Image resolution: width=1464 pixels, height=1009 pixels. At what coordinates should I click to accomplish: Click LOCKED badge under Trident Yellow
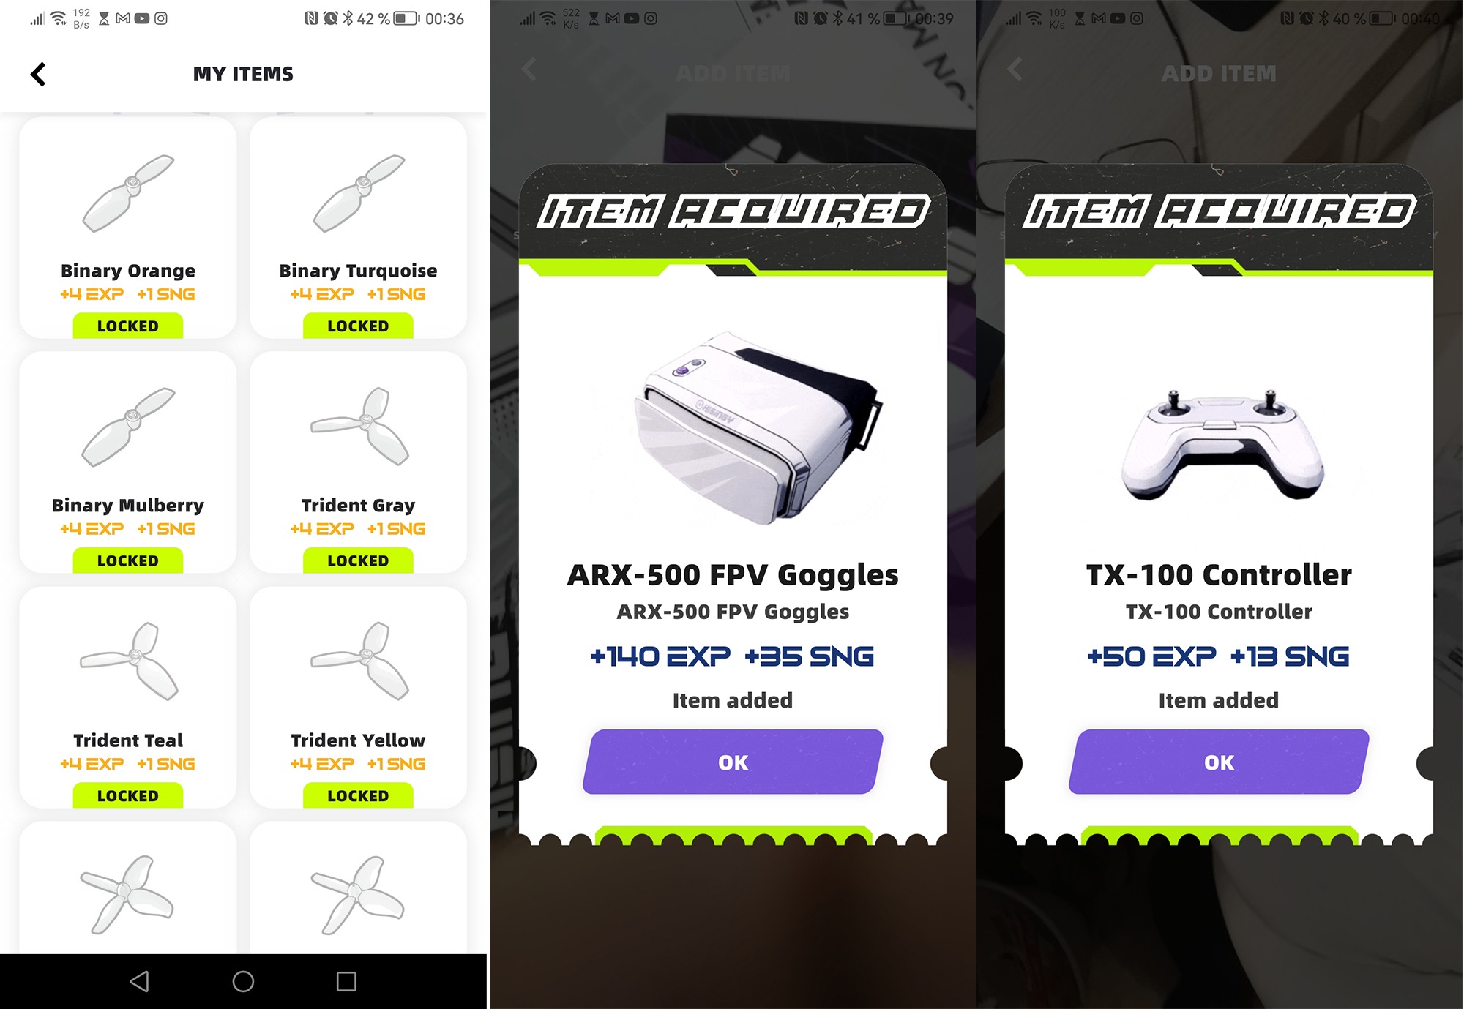358,795
